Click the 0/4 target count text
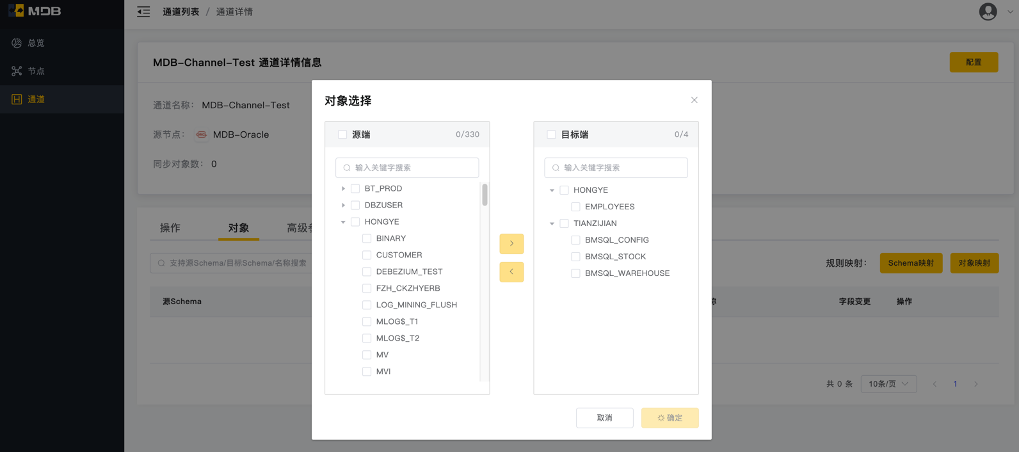1019x452 pixels. point(682,134)
